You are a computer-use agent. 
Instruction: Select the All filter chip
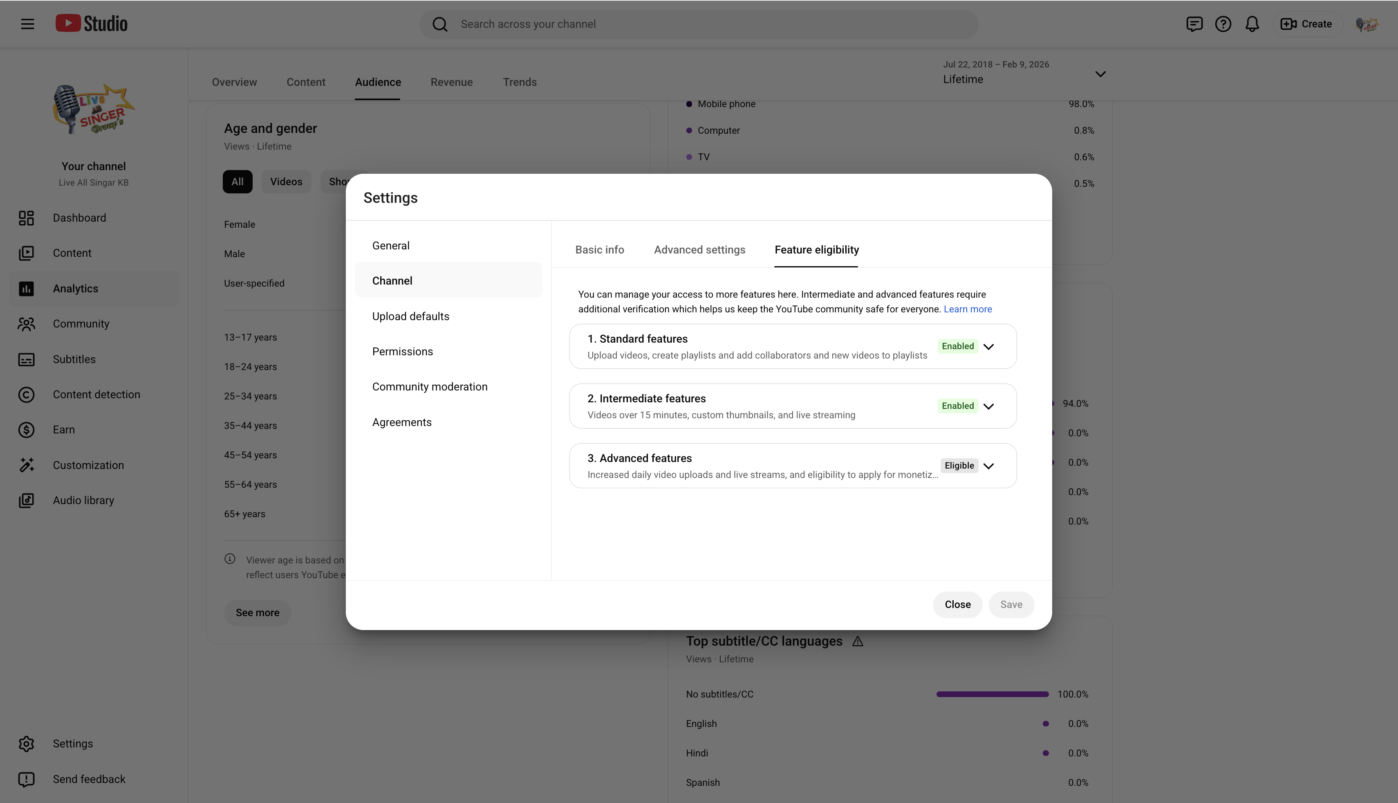[237, 182]
